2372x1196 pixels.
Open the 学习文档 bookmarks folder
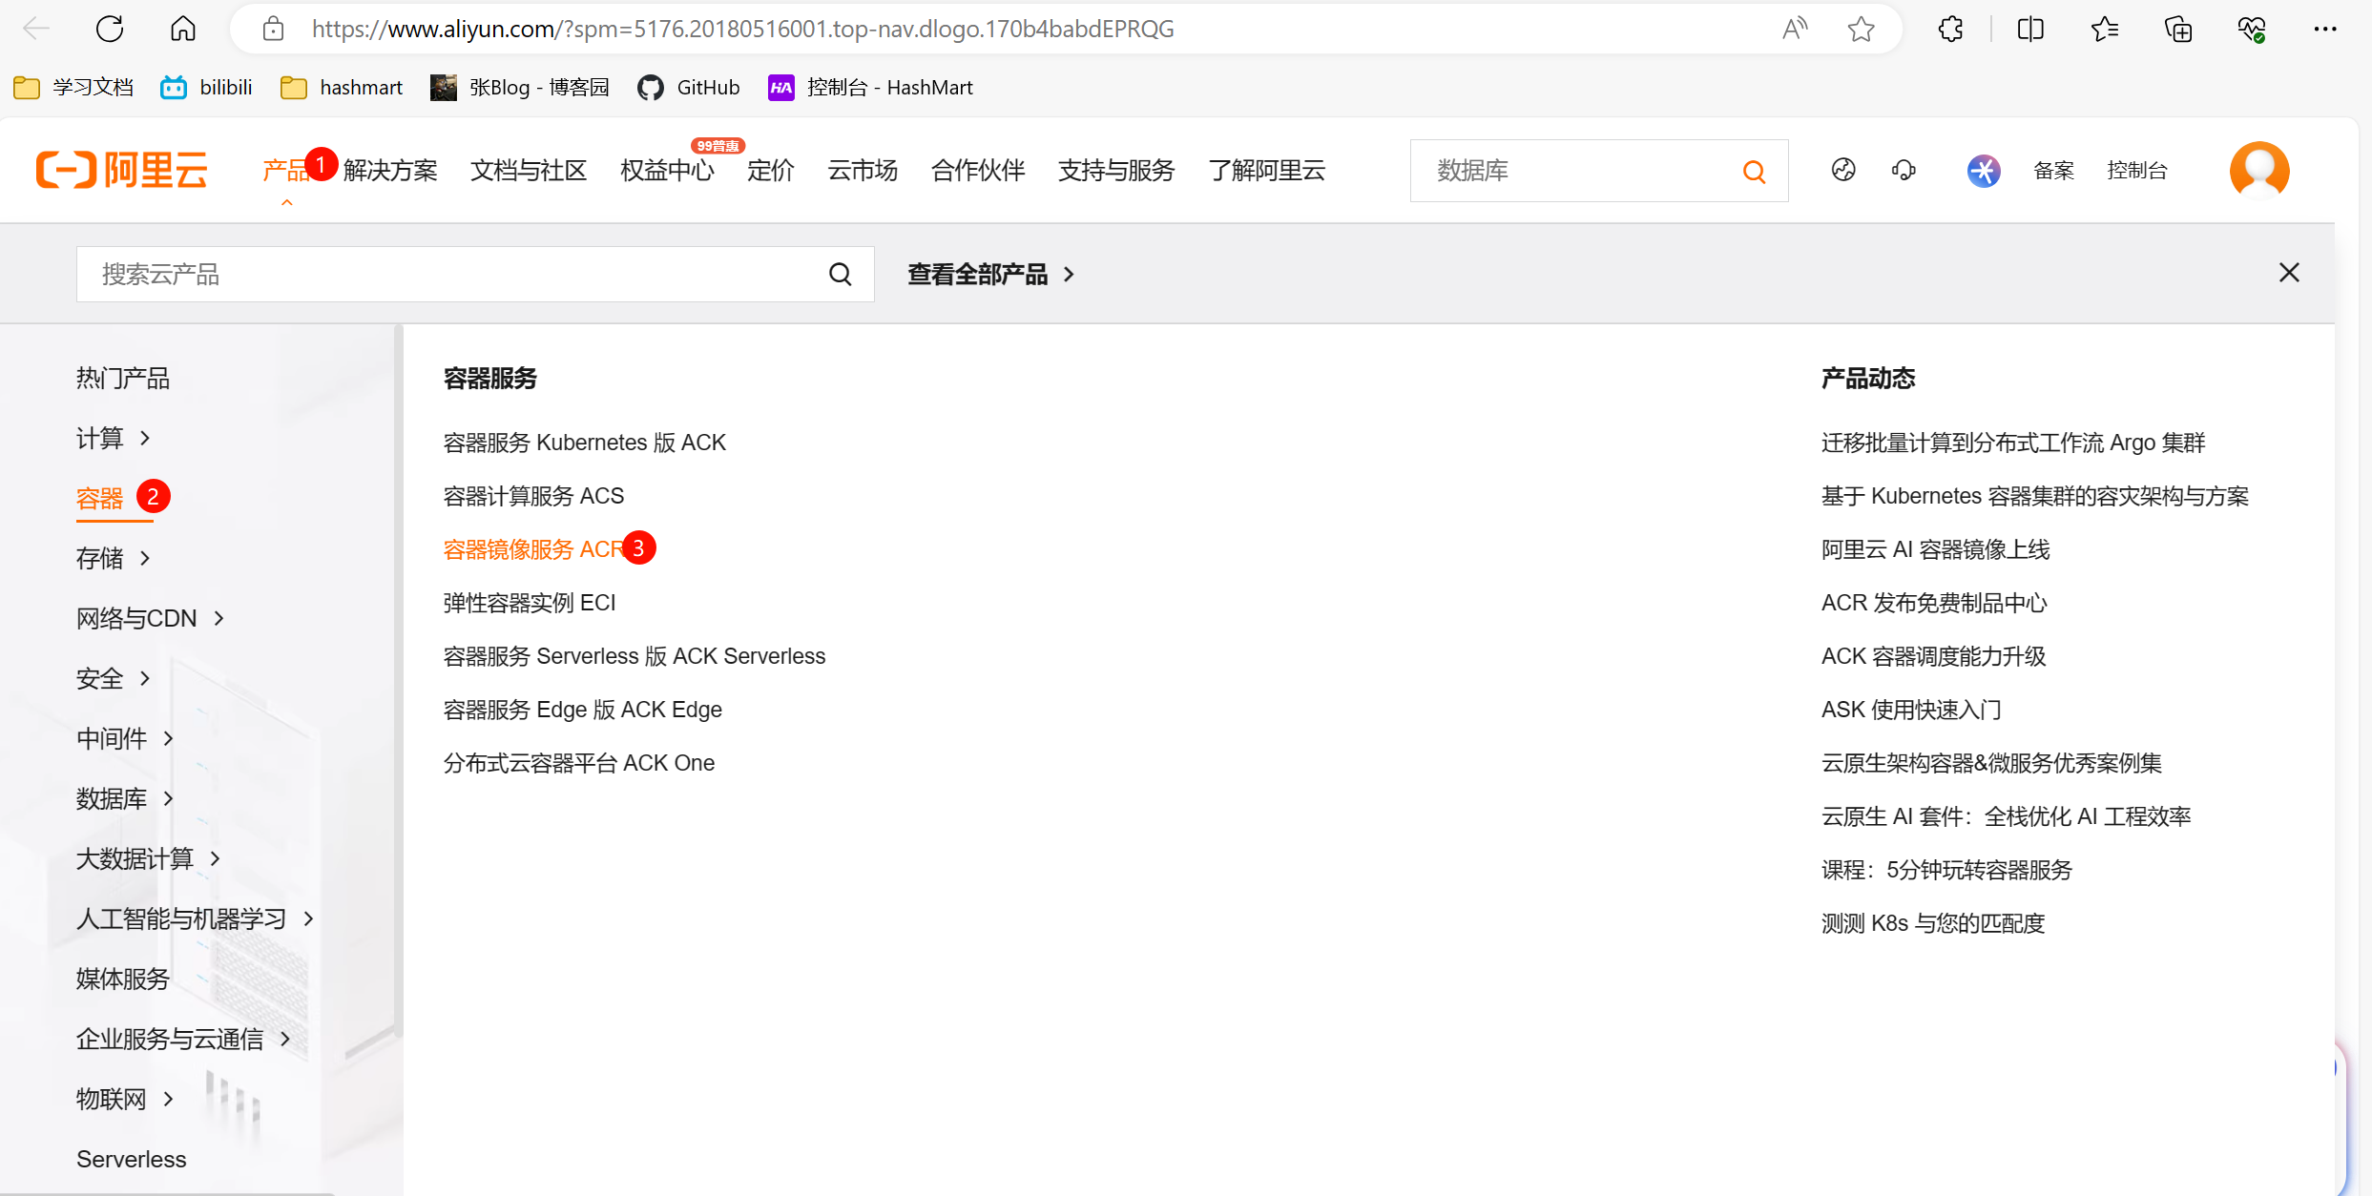click(73, 87)
